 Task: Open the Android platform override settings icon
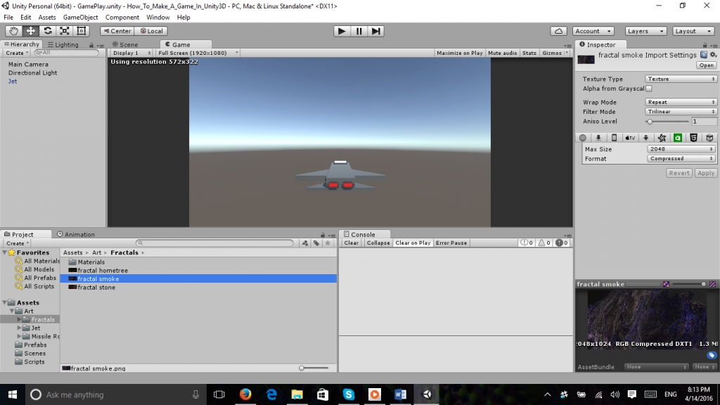[645, 137]
